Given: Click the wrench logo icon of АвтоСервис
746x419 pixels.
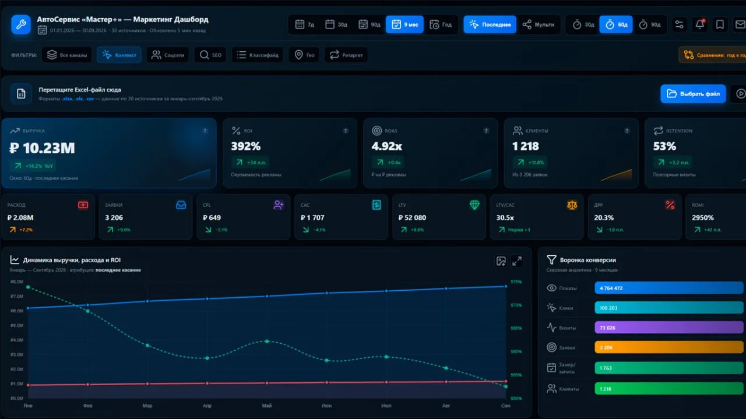Looking at the screenshot, I should point(21,24).
